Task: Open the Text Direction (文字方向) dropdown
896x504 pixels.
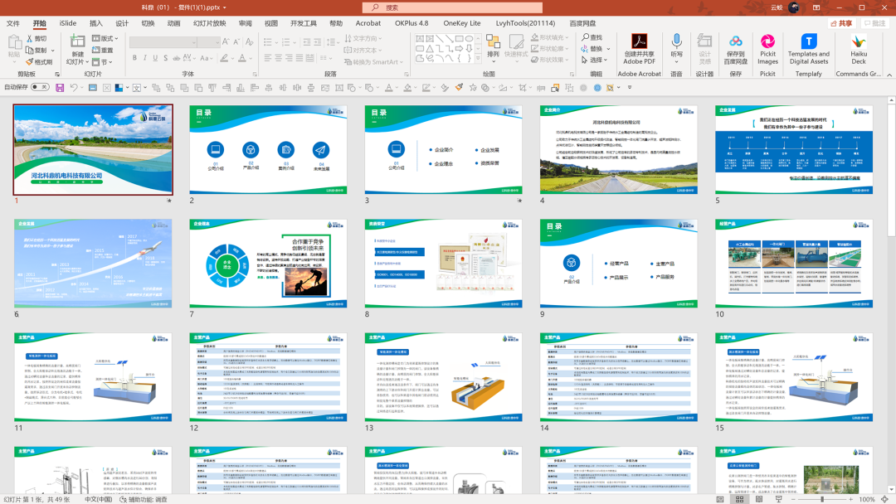Action: tap(363, 38)
